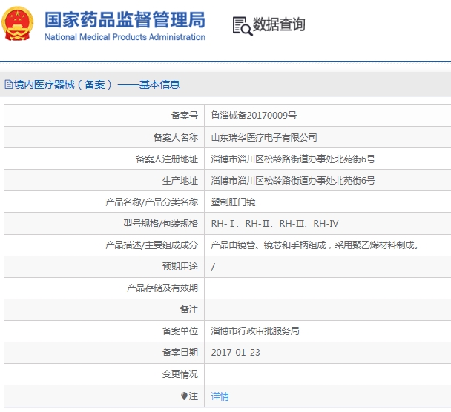451x412 pixels.
Task: Click the 产品名称/产品分类名称 label
Action: click(151, 202)
